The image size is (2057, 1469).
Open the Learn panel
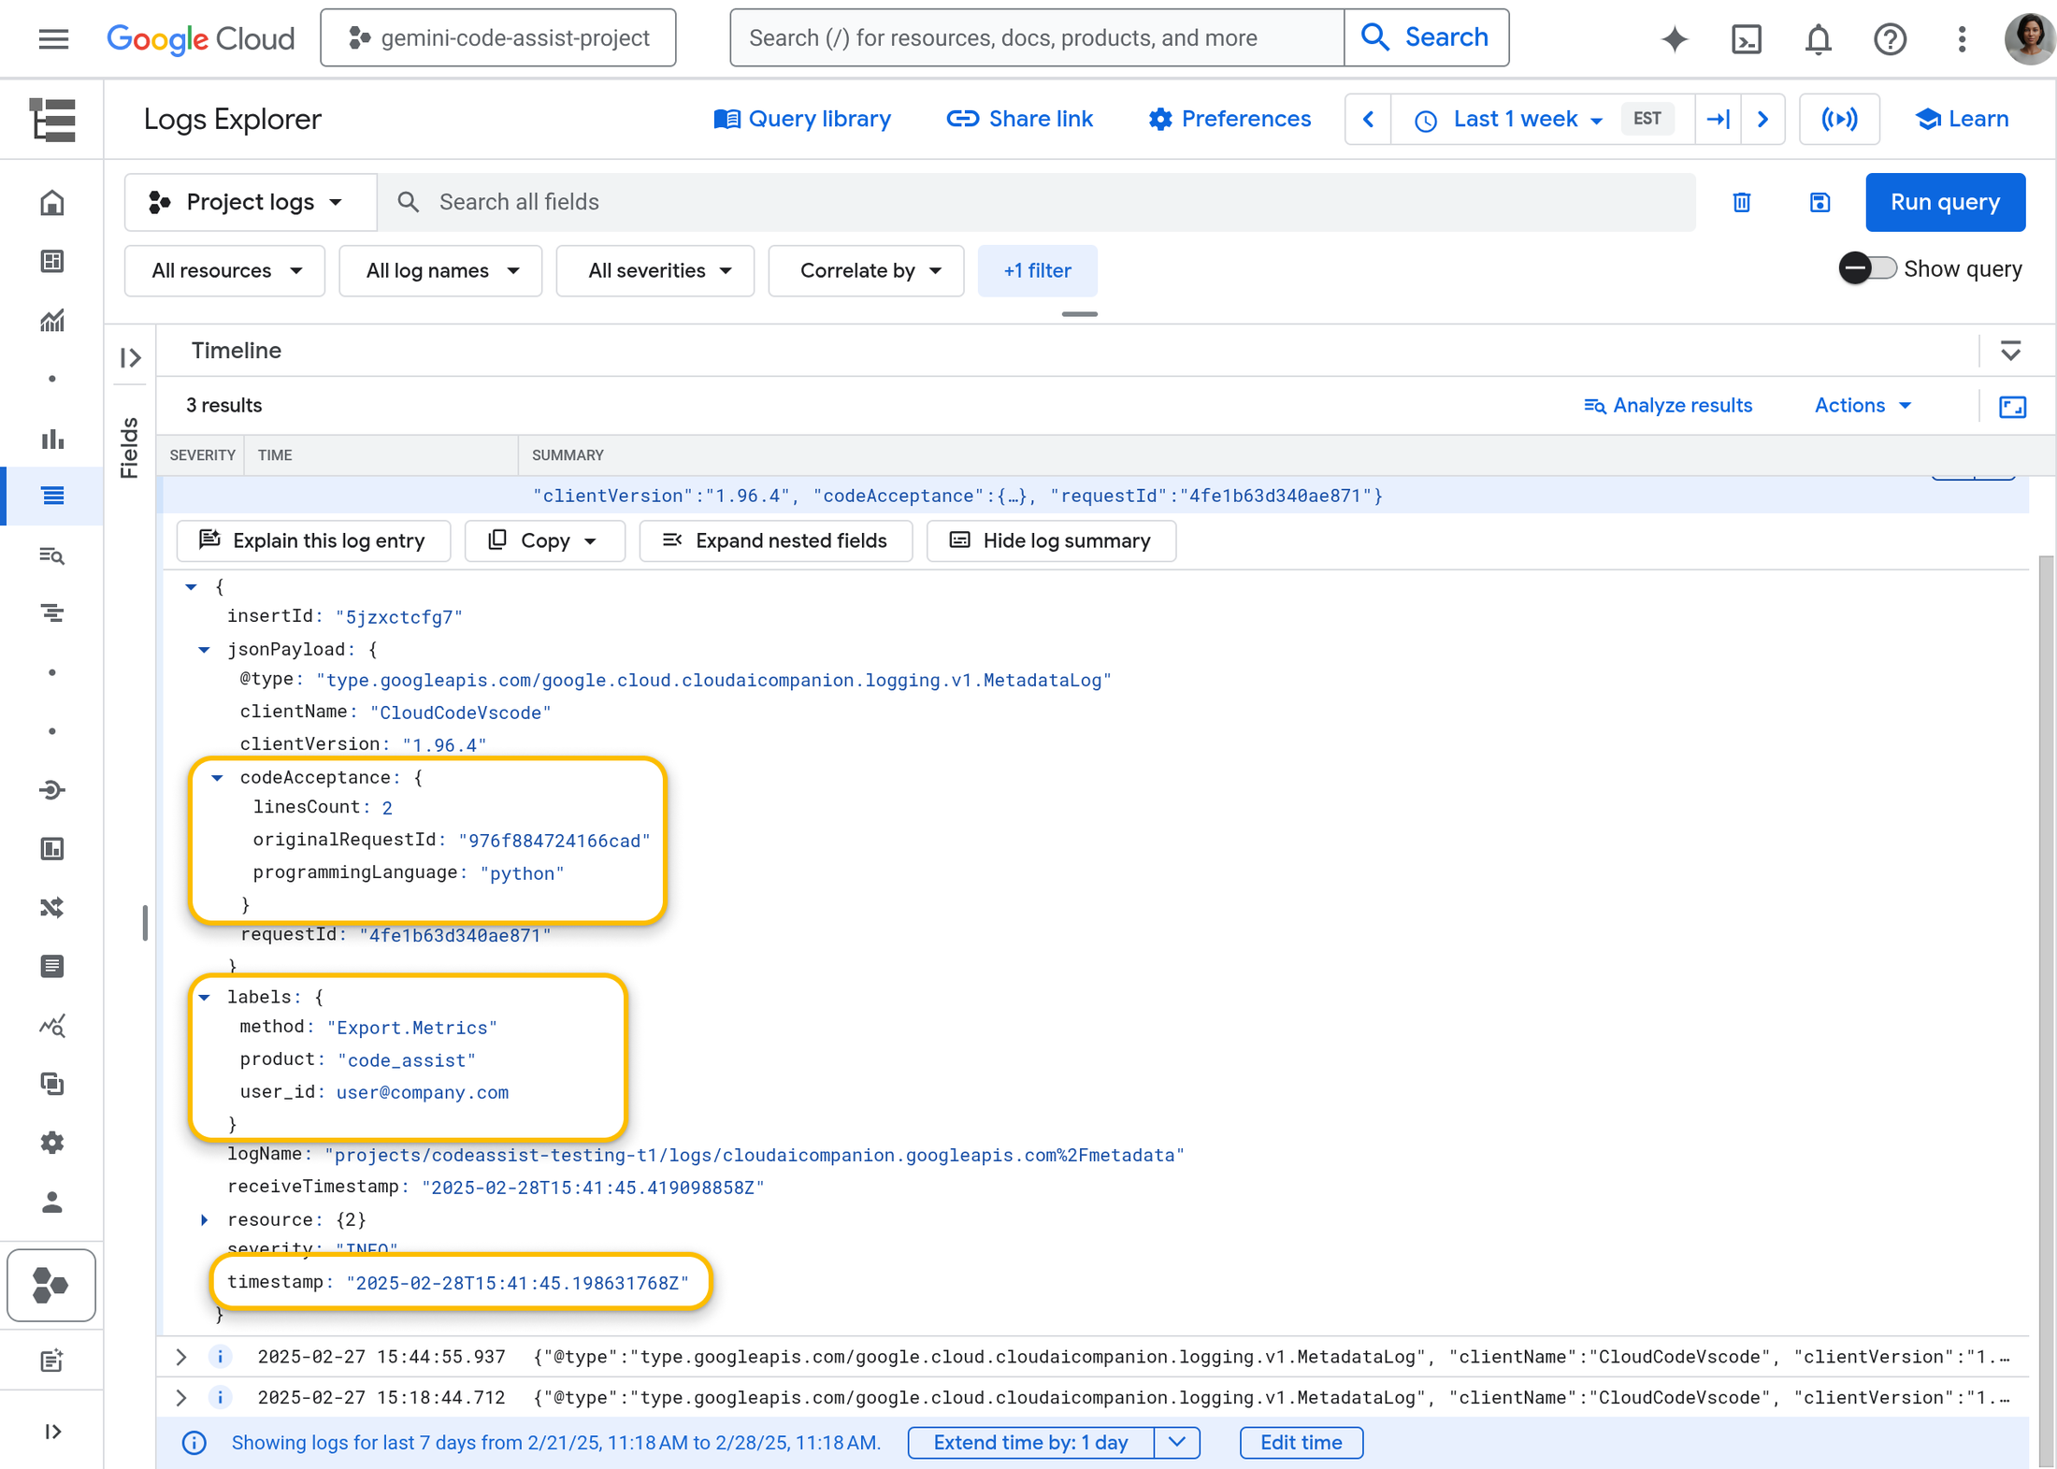coord(1962,120)
